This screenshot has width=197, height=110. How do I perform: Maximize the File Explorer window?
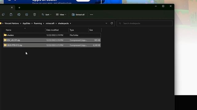tap(163, 6)
